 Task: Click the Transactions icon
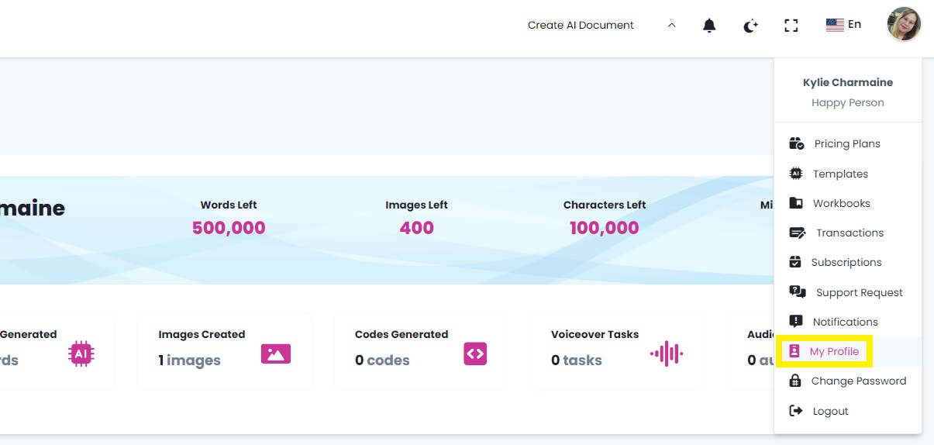(x=798, y=233)
